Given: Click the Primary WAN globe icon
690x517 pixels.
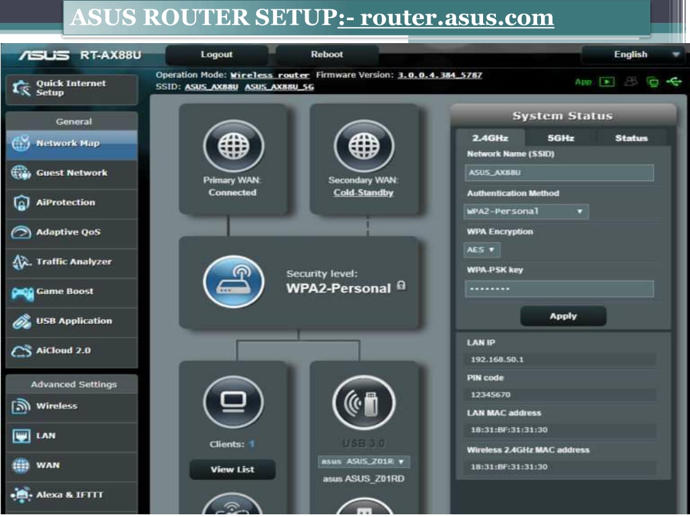Looking at the screenshot, I should pyautogui.click(x=233, y=146).
